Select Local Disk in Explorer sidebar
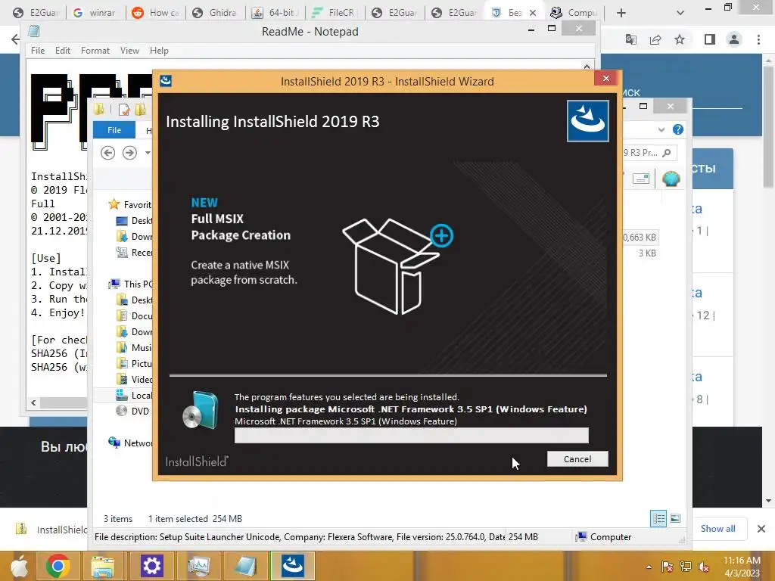 134,395
